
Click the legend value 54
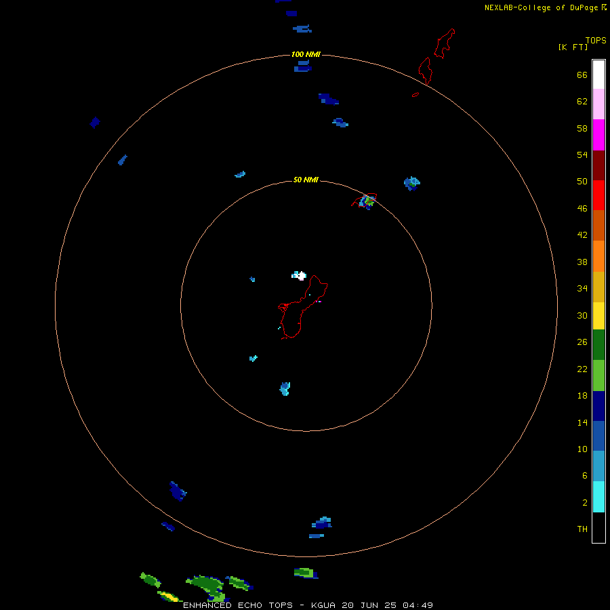pyautogui.click(x=582, y=155)
